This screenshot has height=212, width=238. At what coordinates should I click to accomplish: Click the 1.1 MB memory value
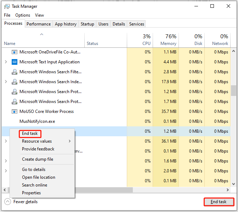click(x=170, y=52)
